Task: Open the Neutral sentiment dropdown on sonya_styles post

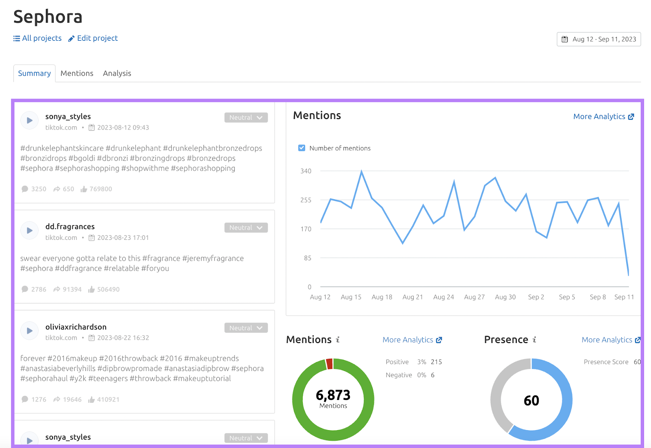Action: click(x=246, y=117)
